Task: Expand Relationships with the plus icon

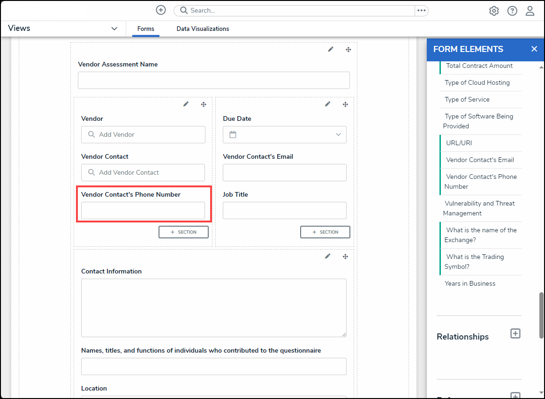Action: tap(515, 333)
